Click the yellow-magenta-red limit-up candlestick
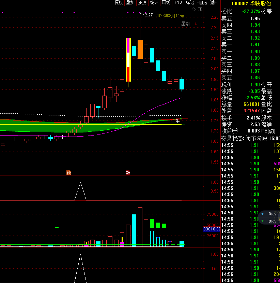The height and width of the screenshot is (283, 280). click(128, 60)
